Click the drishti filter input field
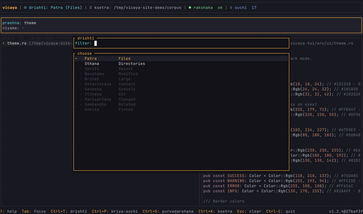Image resolution: width=363 pixels, height=214 pixels. point(181,43)
